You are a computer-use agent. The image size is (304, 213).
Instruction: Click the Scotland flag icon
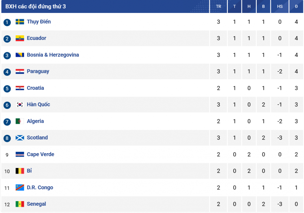pyautogui.click(x=20, y=138)
